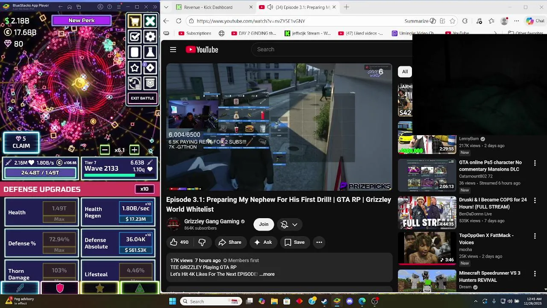Image resolution: width=547 pixels, height=308 pixels.
Task: Open the diamond modules icon with badge
Action: click(x=150, y=68)
